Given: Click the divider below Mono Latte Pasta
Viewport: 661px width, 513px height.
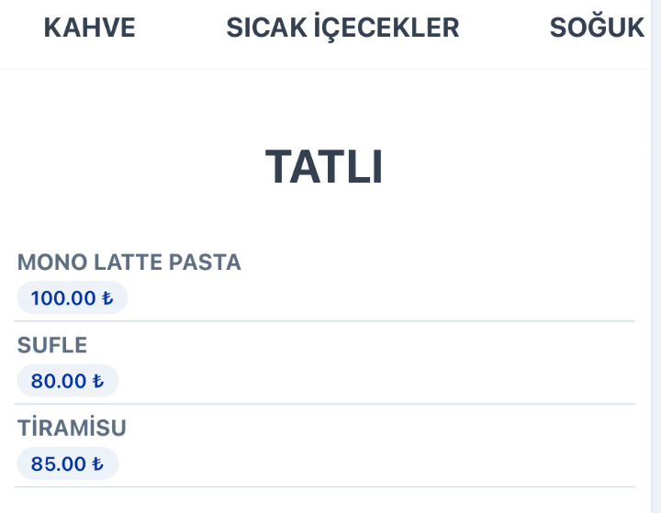Looking at the screenshot, I should point(325,321).
